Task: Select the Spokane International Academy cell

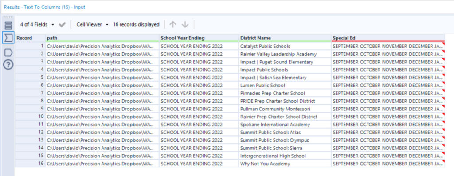Action: (x=285, y=125)
